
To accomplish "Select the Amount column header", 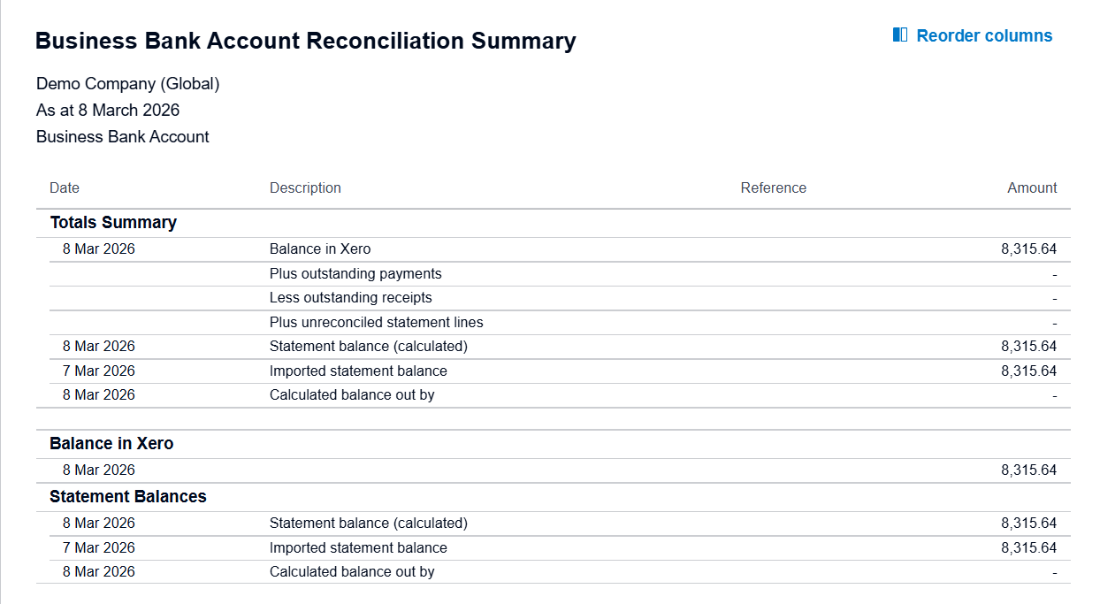I will pyautogui.click(x=1032, y=187).
